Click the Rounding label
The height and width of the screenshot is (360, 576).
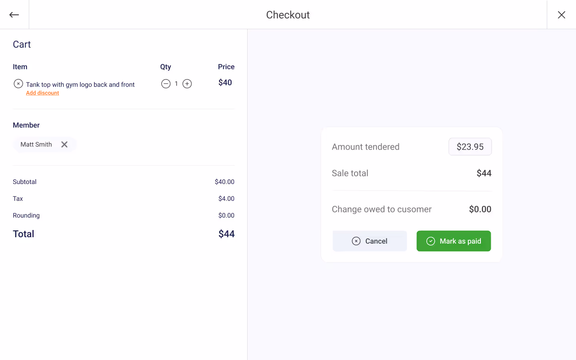point(26,215)
